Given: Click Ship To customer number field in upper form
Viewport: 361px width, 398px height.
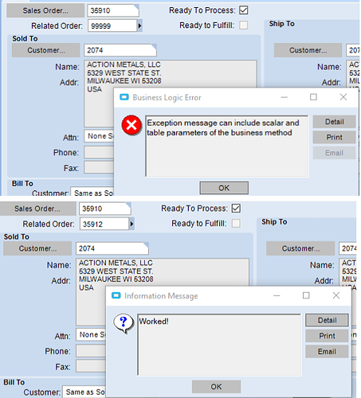Looking at the screenshot, I should 353,50.
